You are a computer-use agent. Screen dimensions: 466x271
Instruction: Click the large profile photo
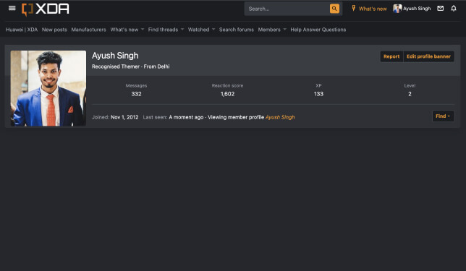(x=48, y=88)
